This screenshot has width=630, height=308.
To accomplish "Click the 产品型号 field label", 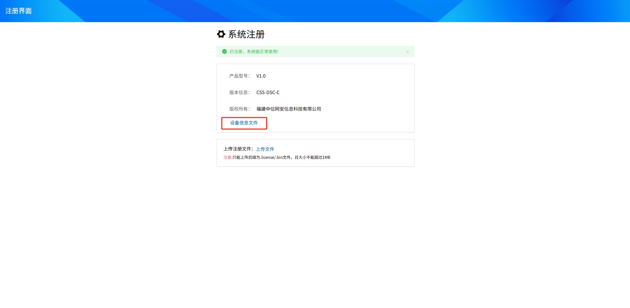I will (238, 76).
